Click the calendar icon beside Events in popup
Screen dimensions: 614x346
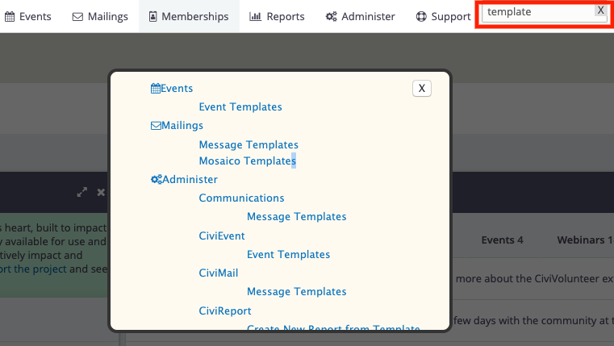click(x=156, y=89)
